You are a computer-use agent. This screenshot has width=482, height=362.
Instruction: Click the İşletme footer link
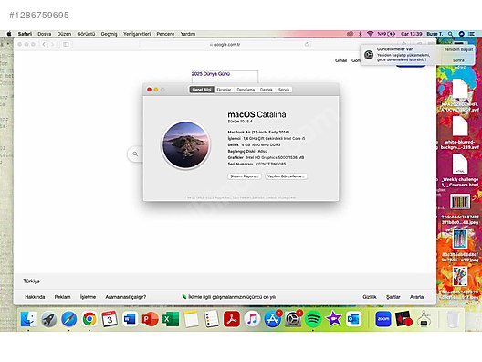(x=88, y=297)
